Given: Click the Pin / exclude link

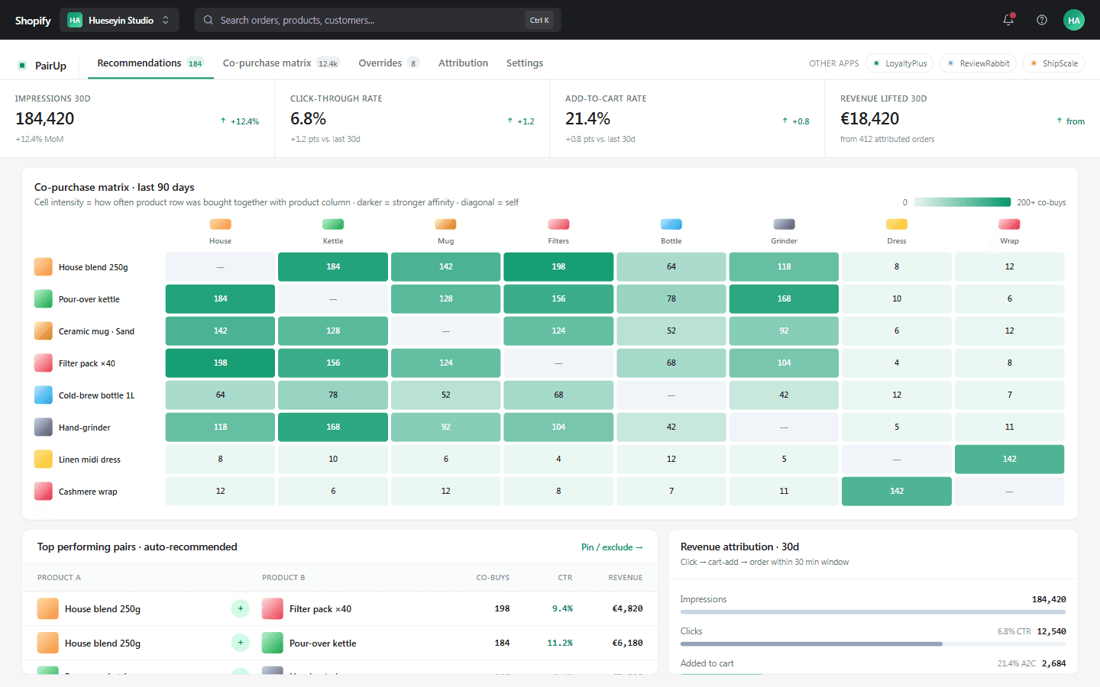Looking at the screenshot, I should click(x=612, y=547).
